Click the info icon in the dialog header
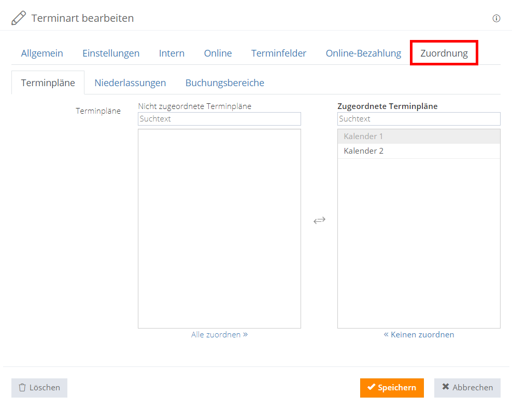 [x=496, y=18]
